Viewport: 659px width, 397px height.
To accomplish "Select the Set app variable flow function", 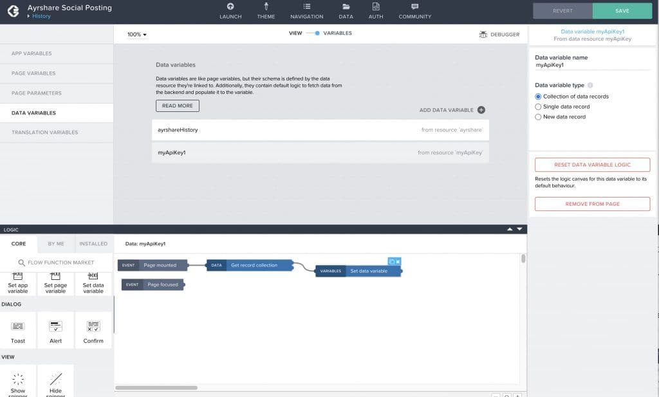I will [17, 284].
